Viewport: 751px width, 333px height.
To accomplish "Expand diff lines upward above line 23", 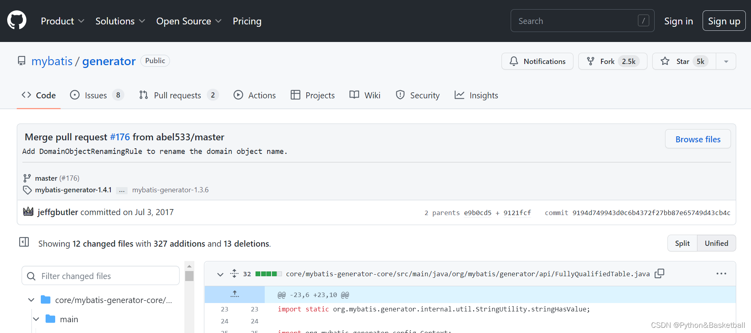I will point(235,295).
